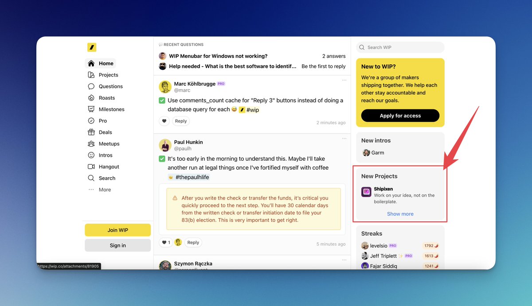Click the Hangout video camera icon
The image size is (532, 306).
91,167
